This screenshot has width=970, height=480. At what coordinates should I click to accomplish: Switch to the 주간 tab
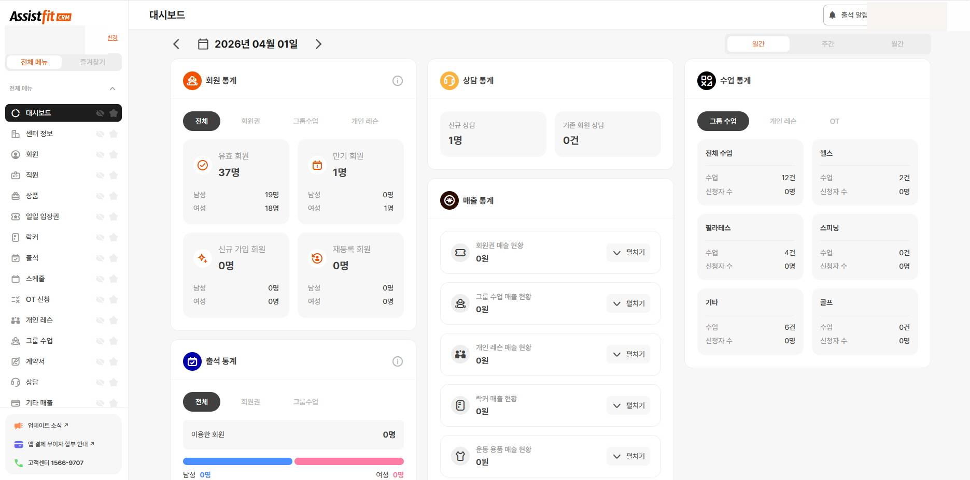(x=827, y=44)
